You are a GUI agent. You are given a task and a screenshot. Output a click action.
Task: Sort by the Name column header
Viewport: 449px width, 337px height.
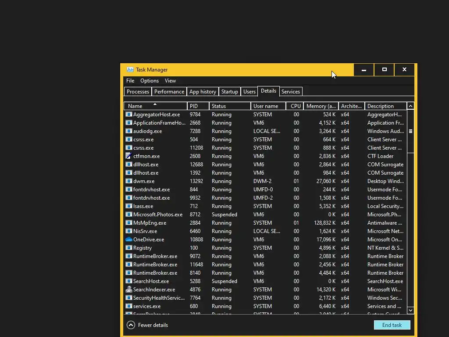[x=156, y=106]
